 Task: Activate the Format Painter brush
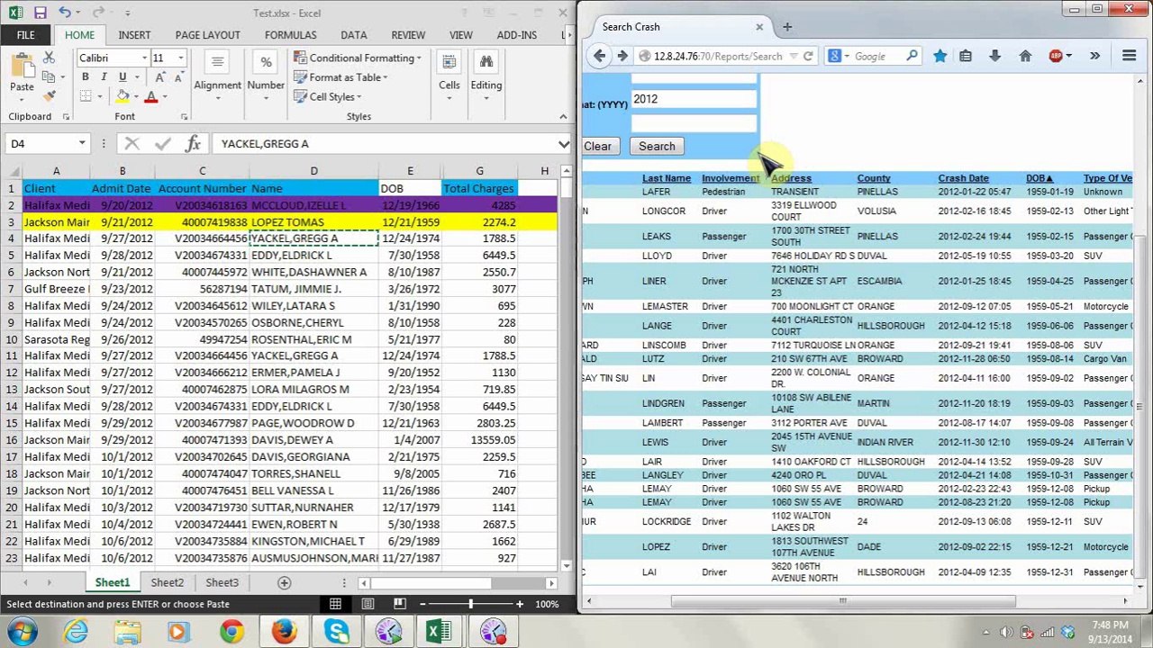click(50, 94)
